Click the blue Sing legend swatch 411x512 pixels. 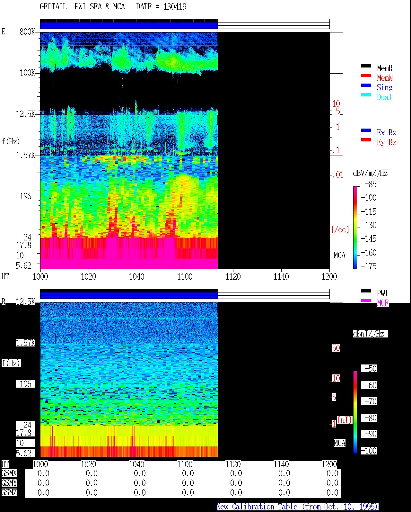(366, 85)
